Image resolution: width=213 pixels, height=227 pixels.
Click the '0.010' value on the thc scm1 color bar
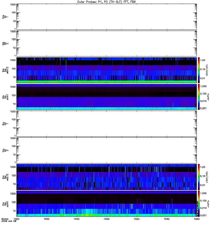(x=203, y=208)
